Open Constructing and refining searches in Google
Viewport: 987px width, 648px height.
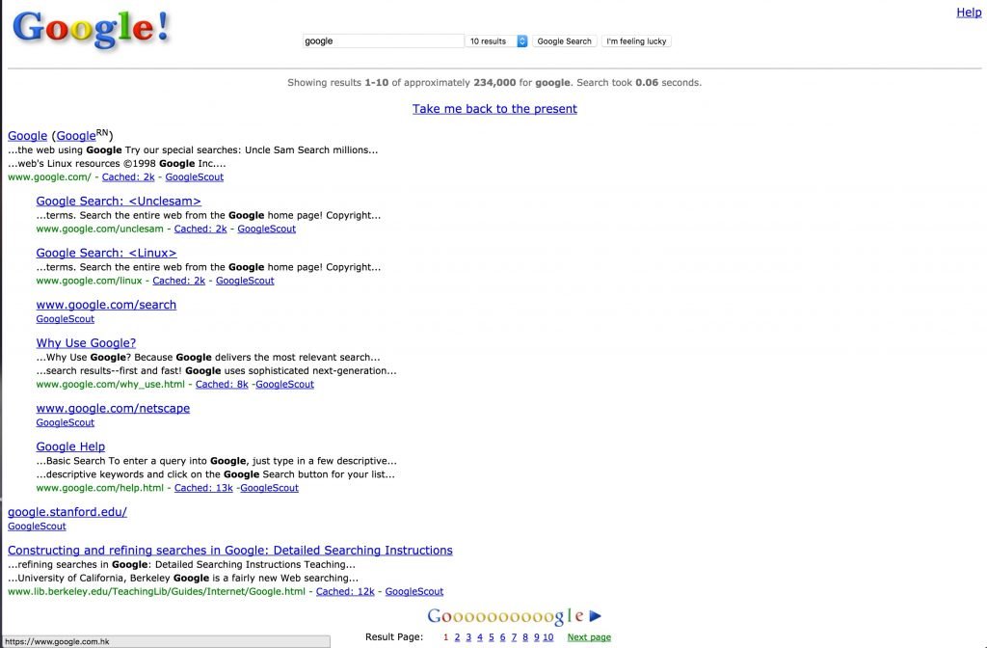pos(229,551)
